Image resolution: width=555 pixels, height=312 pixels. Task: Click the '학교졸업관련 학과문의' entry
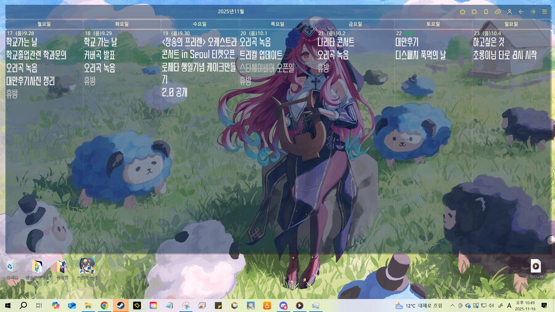pyautogui.click(x=36, y=55)
